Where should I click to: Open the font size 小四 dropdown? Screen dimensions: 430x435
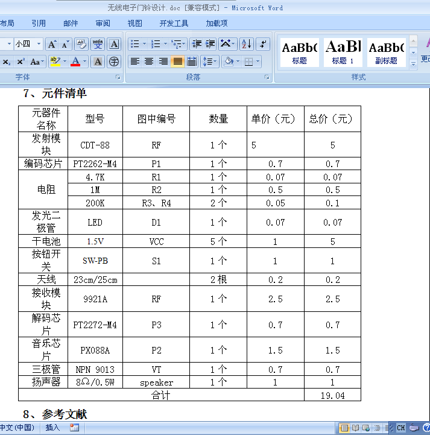pos(39,44)
